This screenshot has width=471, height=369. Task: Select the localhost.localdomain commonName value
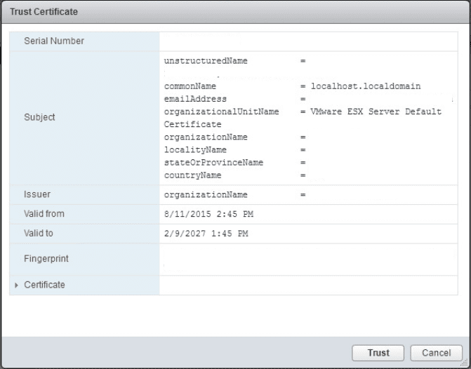(x=365, y=86)
